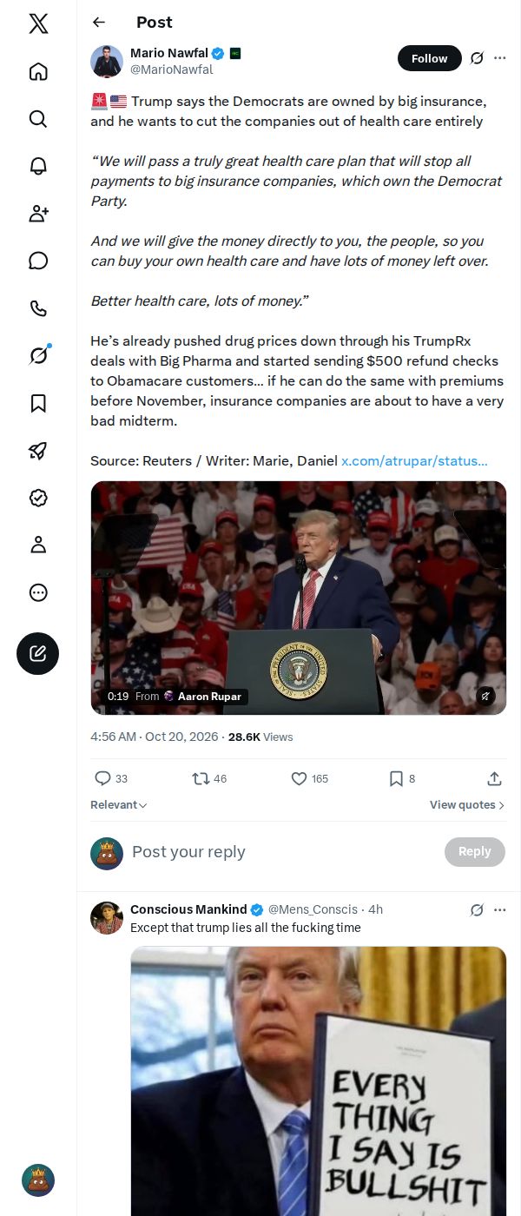This screenshot has height=1216, width=521.
Task: Go back with the arrow icon
Action: 99,22
